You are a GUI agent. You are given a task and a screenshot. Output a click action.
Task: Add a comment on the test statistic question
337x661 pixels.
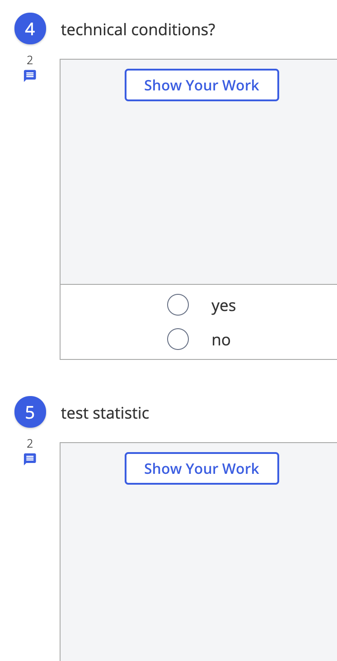pos(30,458)
